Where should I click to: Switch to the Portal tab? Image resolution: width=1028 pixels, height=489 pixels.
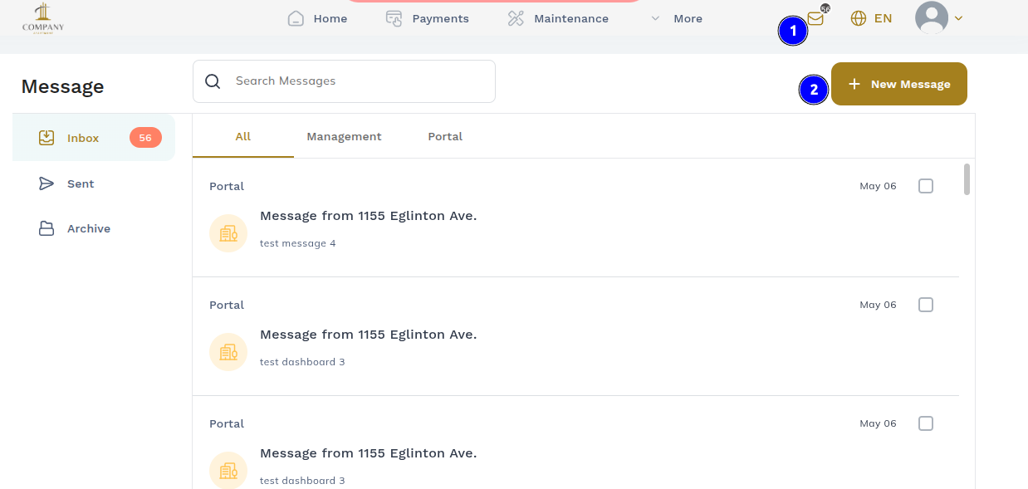click(x=445, y=136)
